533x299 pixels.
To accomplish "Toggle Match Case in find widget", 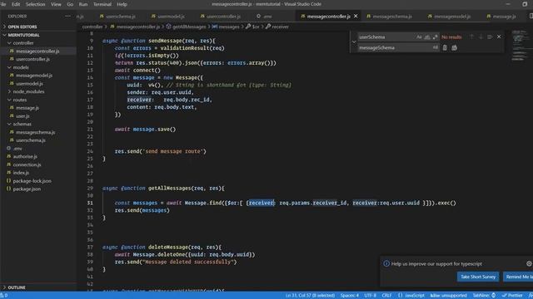I will pos(419,37).
